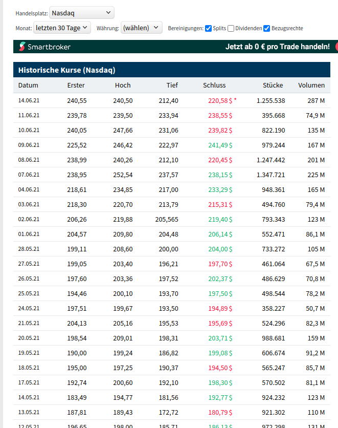Enable the Dividenden checkbox

pyautogui.click(x=231, y=28)
